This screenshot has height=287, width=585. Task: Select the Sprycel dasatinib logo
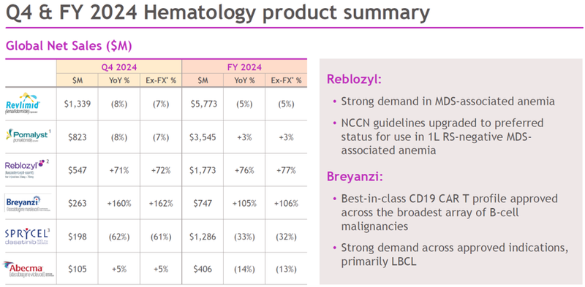(x=27, y=237)
